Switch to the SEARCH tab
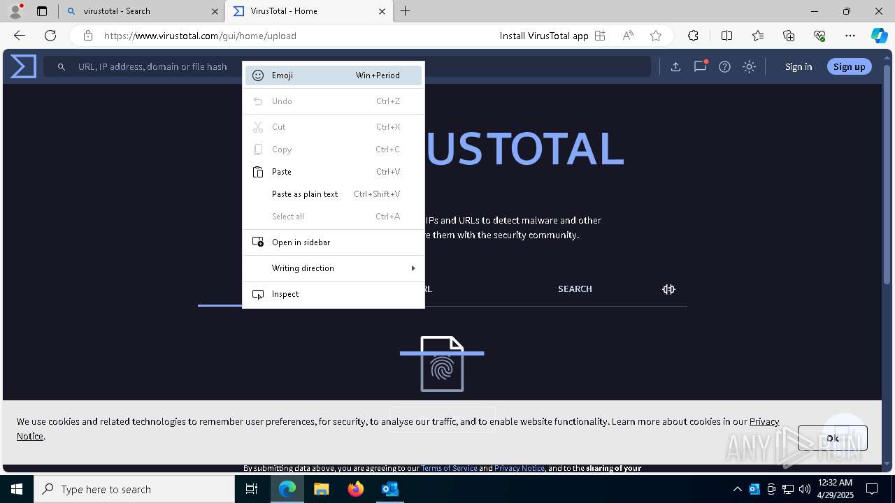Image resolution: width=895 pixels, height=503 pixels. tap(575, 289)
